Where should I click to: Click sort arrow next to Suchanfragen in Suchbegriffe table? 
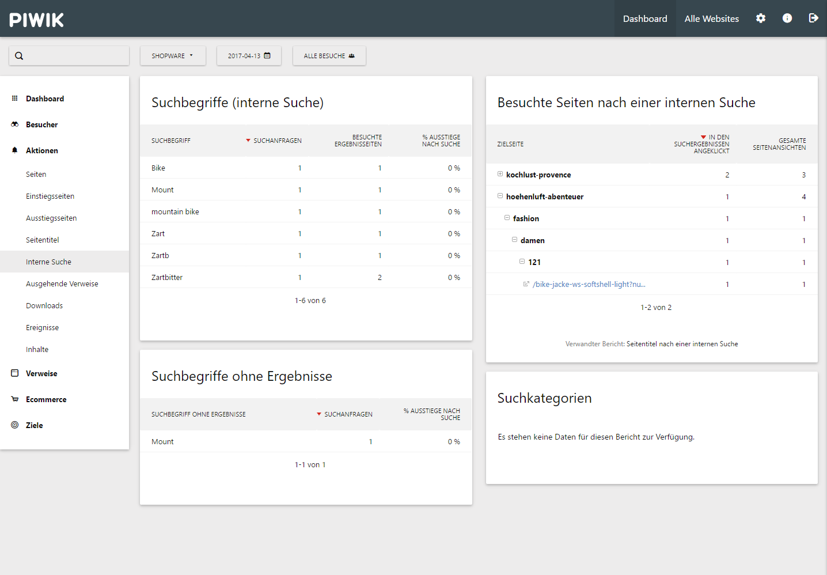coord(248,141)
